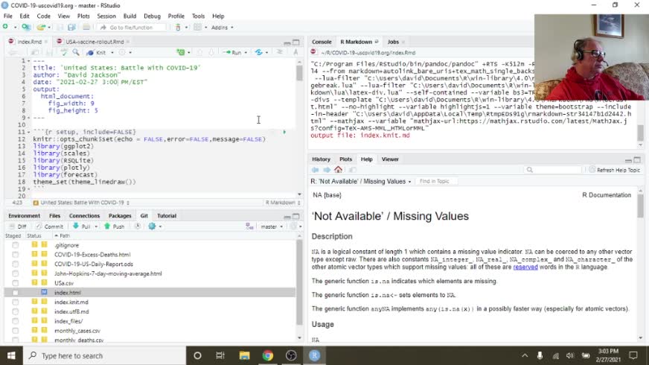This screenshot has width=649, height=365.
Task: Open File Explorer from taskbar
Action: [244, 355]
